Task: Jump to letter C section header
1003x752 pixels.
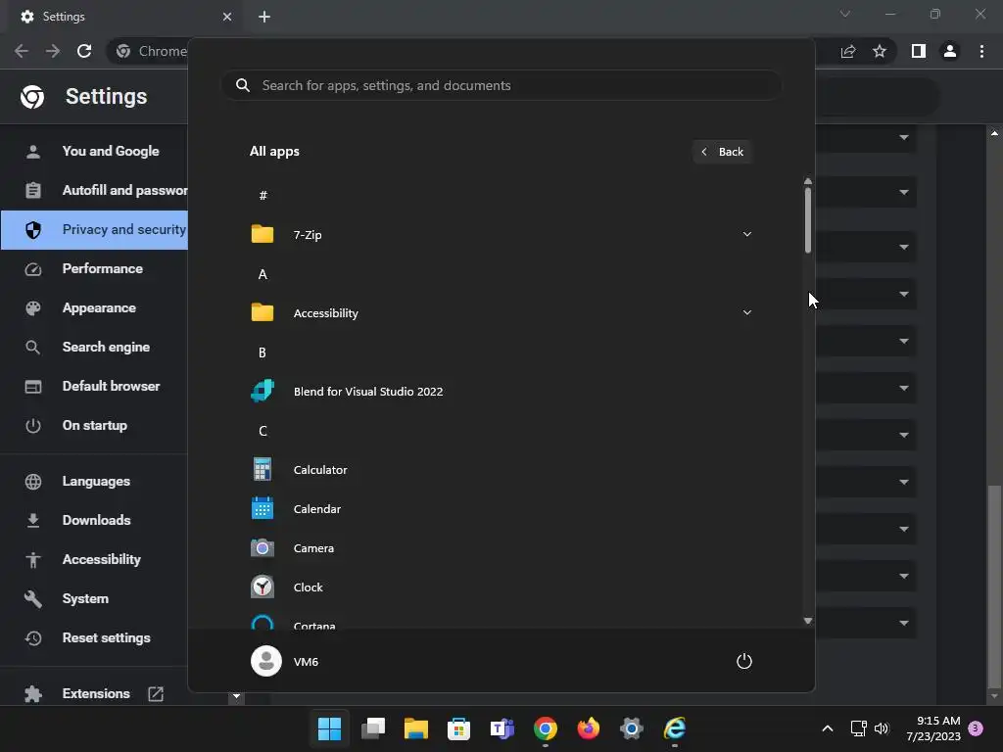Action: tap(263, 431)
